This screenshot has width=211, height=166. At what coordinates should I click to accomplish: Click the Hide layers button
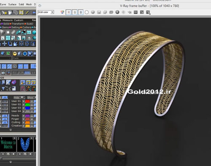[19, 97]
